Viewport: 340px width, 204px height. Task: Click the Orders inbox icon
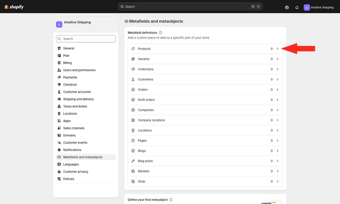[x=133, y=89]
